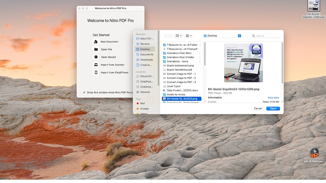Click the Open Recent clock icon

[x=96, y=57]
